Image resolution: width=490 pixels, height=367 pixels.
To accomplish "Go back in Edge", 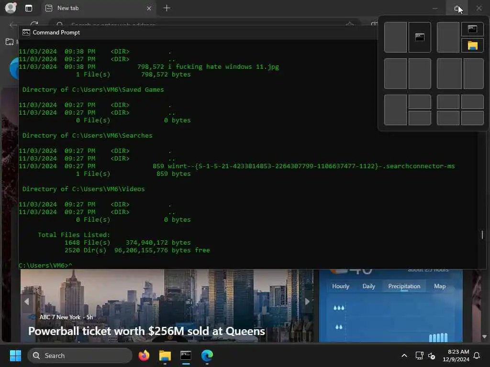I will click(13, 25).
